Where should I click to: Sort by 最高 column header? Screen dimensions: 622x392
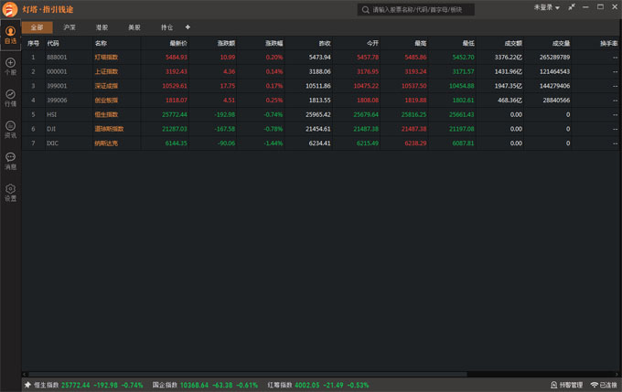[421, 43]
